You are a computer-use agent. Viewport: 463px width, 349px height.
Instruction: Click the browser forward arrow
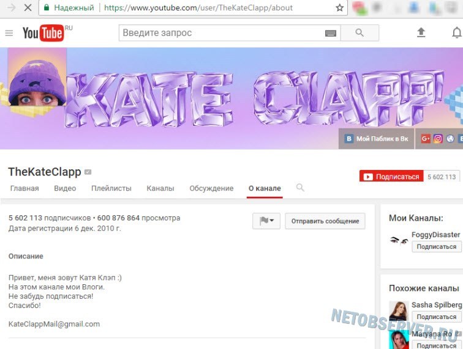pyautogui.click(x=12, y=8)
